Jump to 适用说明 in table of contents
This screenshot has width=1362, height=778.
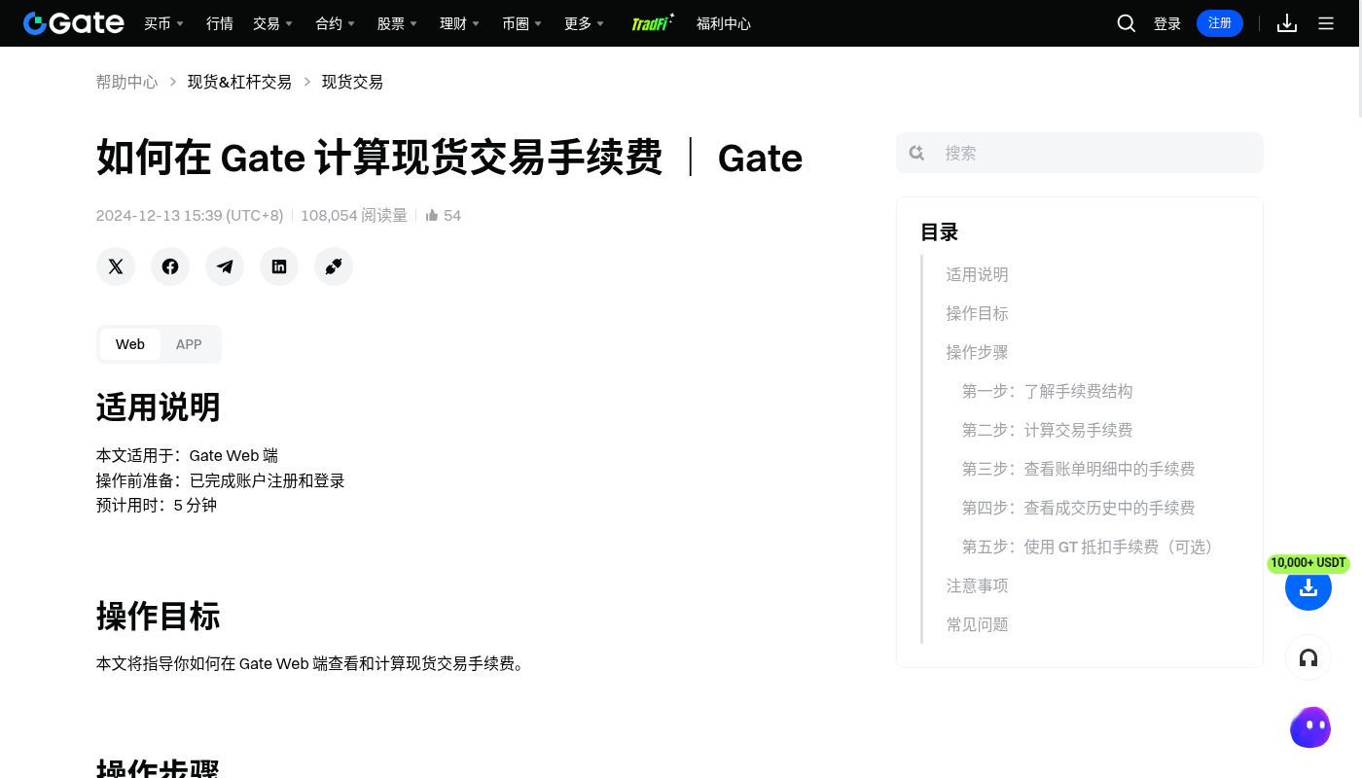click(977, 274)
